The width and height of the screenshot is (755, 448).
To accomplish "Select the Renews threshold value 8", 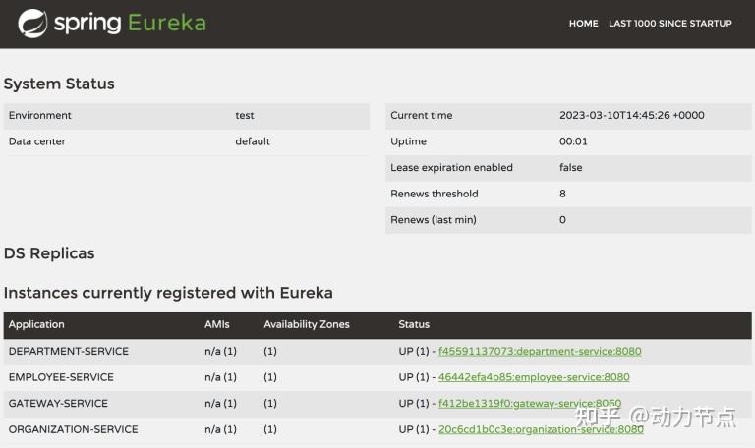I will click(562, 194).
